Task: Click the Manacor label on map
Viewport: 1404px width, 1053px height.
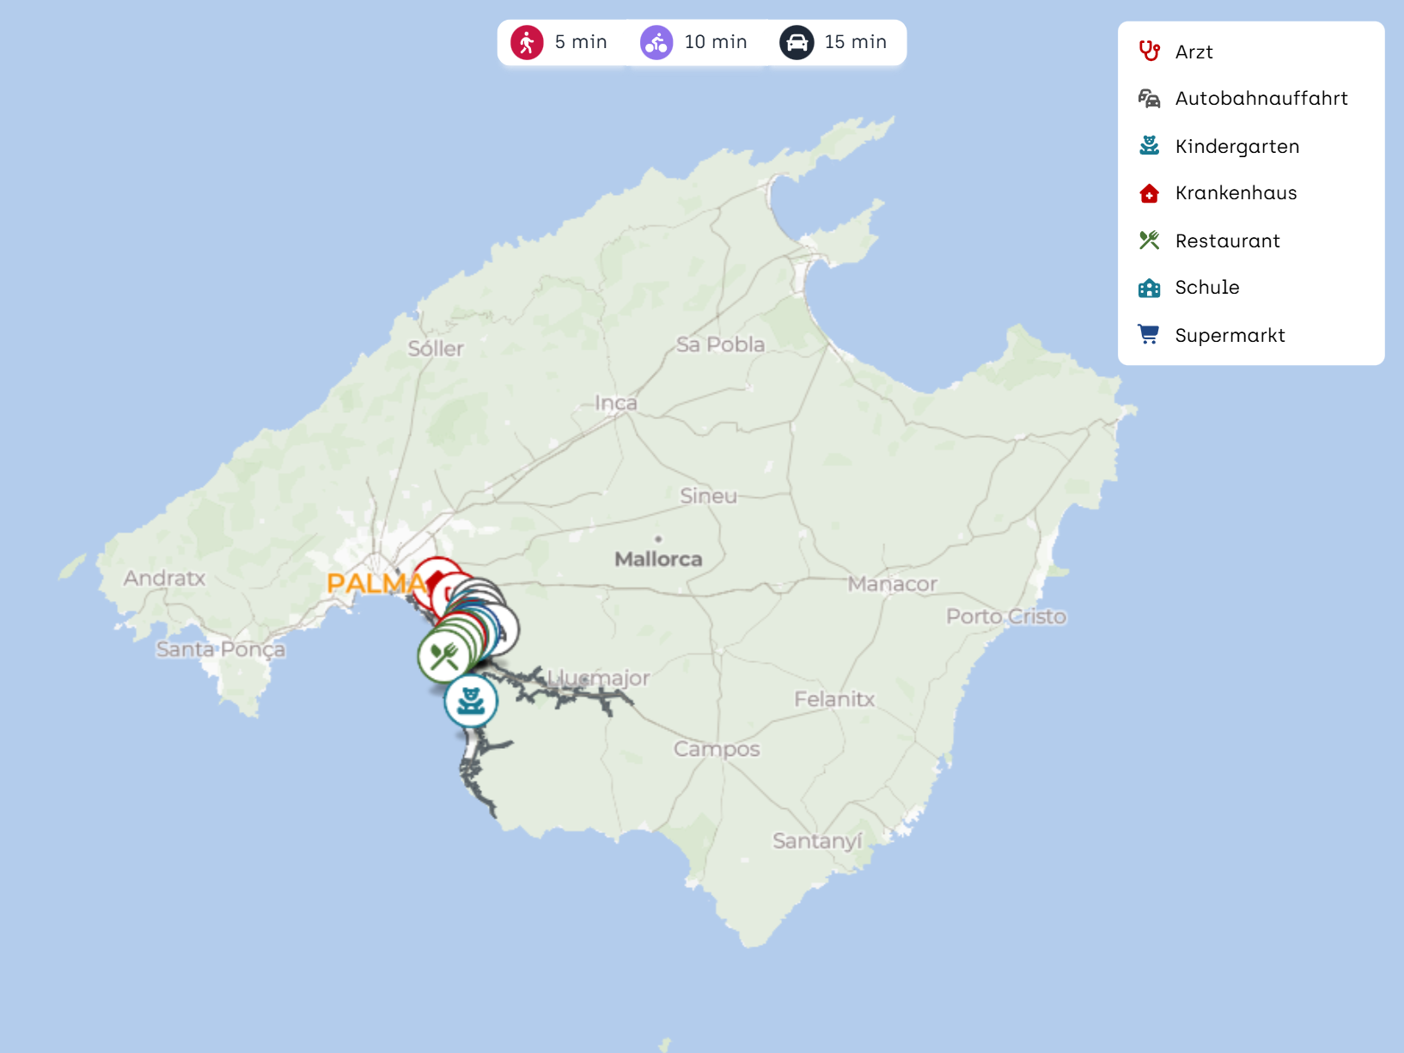Action: click(892, 584)
